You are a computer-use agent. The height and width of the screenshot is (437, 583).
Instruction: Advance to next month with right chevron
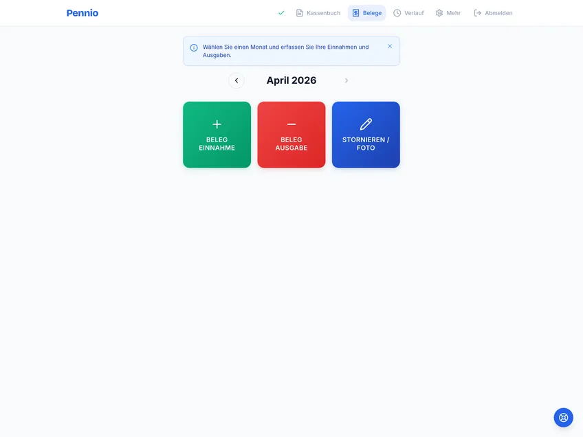(x=346, y=80)
